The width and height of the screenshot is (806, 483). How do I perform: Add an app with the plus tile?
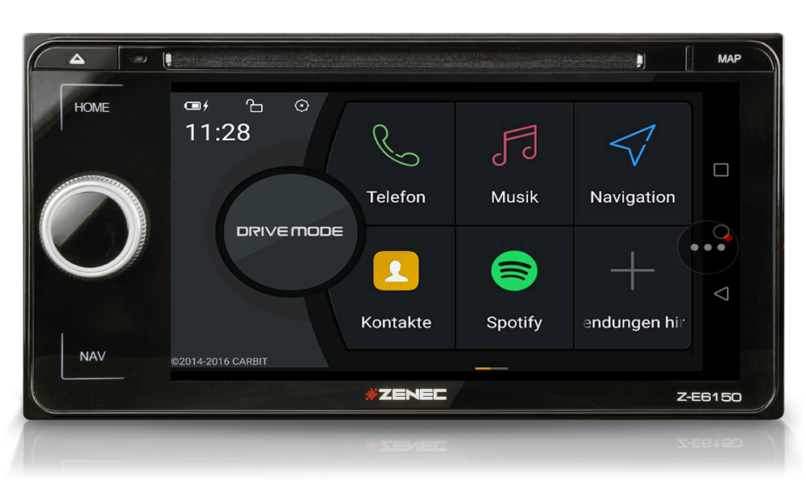[632, 288]
